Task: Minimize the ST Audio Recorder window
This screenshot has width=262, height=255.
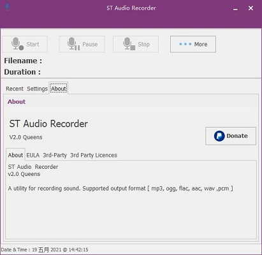Action: pyautogui.click(x=235, y=8)
